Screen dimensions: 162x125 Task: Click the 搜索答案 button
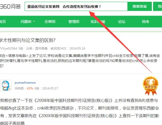[140, 6]
